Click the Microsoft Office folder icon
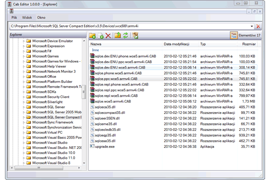Screen dimensions: 270x180 [29, 76]
